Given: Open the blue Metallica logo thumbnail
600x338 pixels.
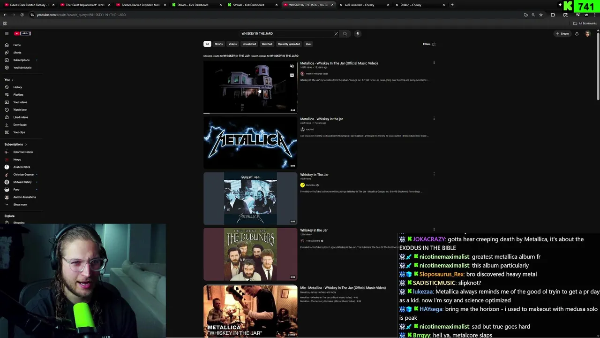Looking at the screenshot, I should pos(250,143).
